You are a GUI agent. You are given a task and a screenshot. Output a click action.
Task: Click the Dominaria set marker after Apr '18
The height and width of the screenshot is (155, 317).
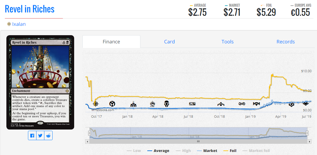pos(166,104)
